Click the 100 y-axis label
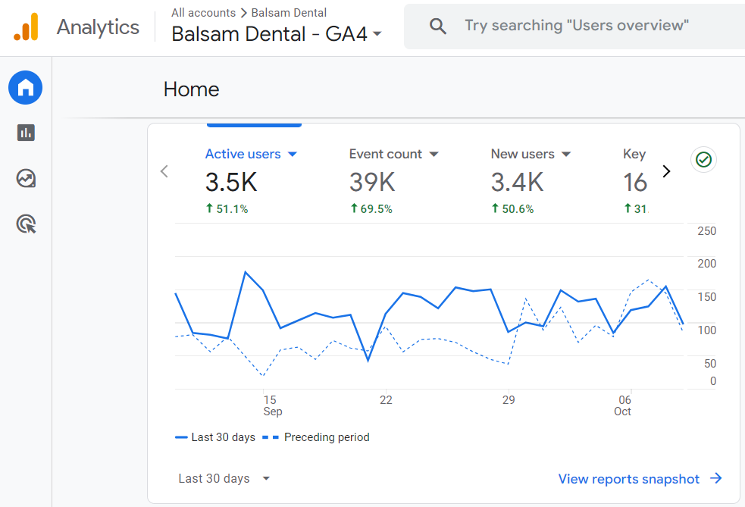The width and height of the screenshot is (745, 507). tap(706, 330)
